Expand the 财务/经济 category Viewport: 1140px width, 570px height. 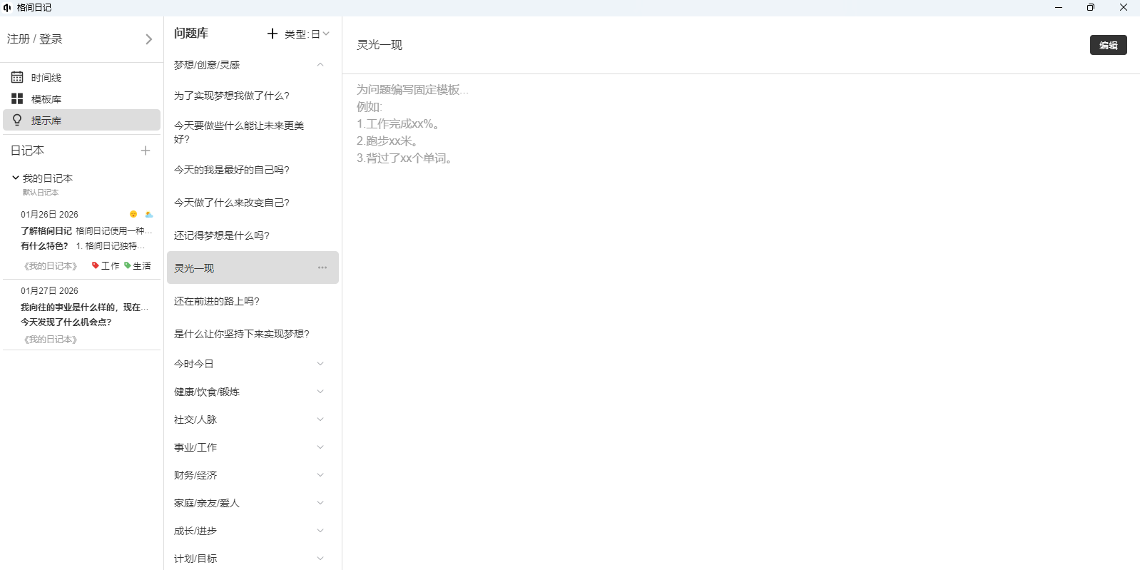pyautogui.click(x=320, y=475)
